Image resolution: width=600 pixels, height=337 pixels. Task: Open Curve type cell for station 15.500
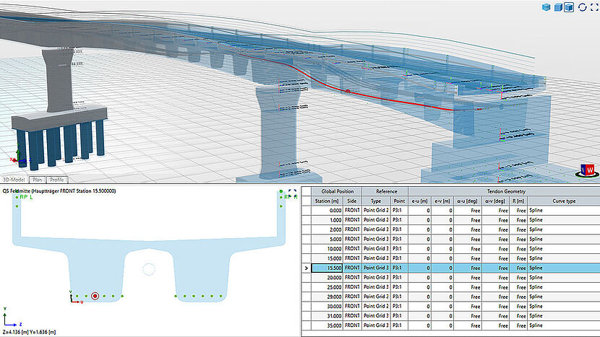pos(563,267)
